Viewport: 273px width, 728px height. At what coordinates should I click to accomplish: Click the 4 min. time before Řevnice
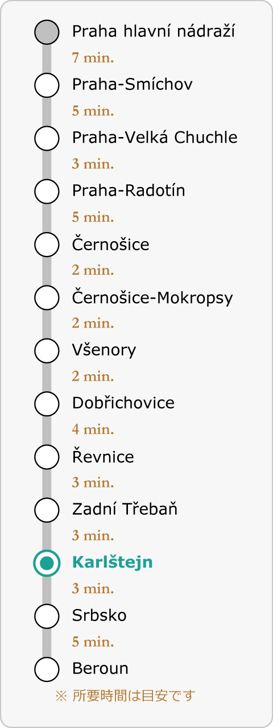(93, 429)
